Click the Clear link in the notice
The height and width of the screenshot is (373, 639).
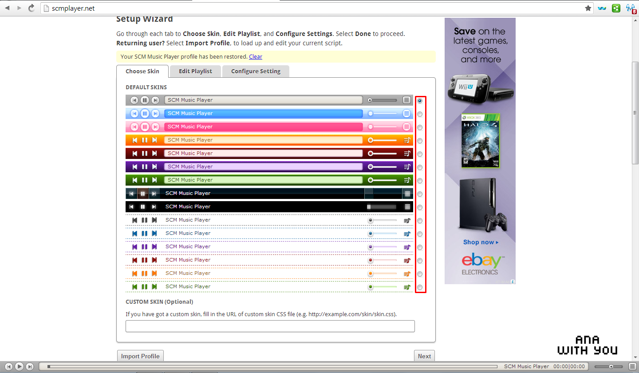click(x=256, y=56)
